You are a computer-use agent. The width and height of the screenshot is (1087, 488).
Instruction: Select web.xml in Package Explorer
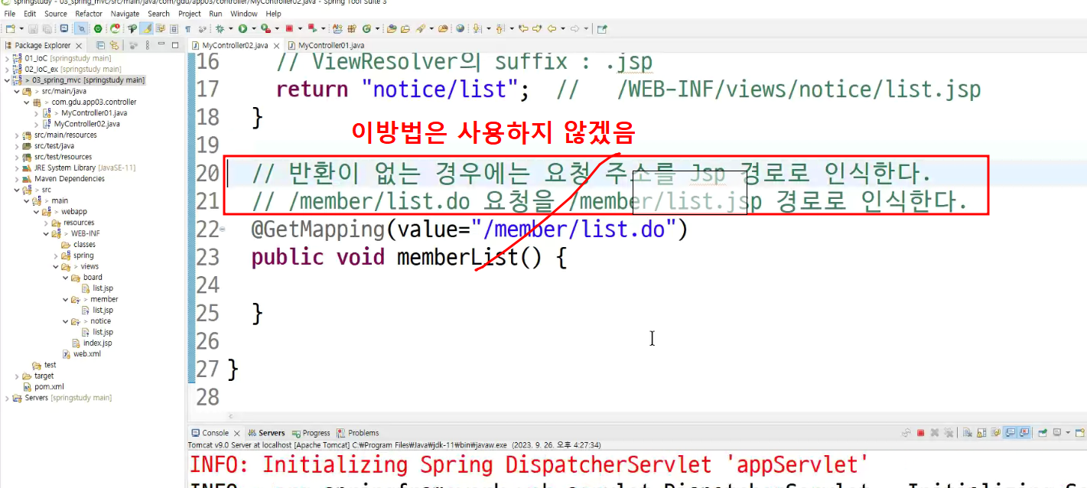tap(86, 354)
